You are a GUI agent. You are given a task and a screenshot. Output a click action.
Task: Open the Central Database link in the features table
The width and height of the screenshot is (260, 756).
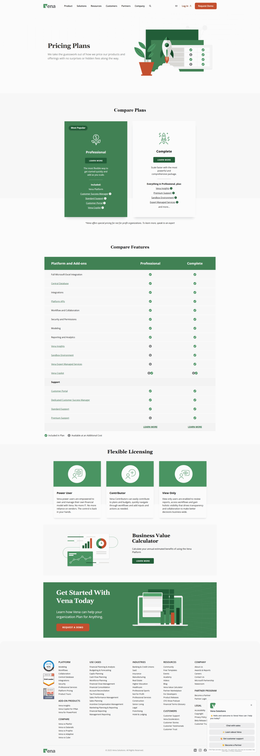[x=60, y=283]
